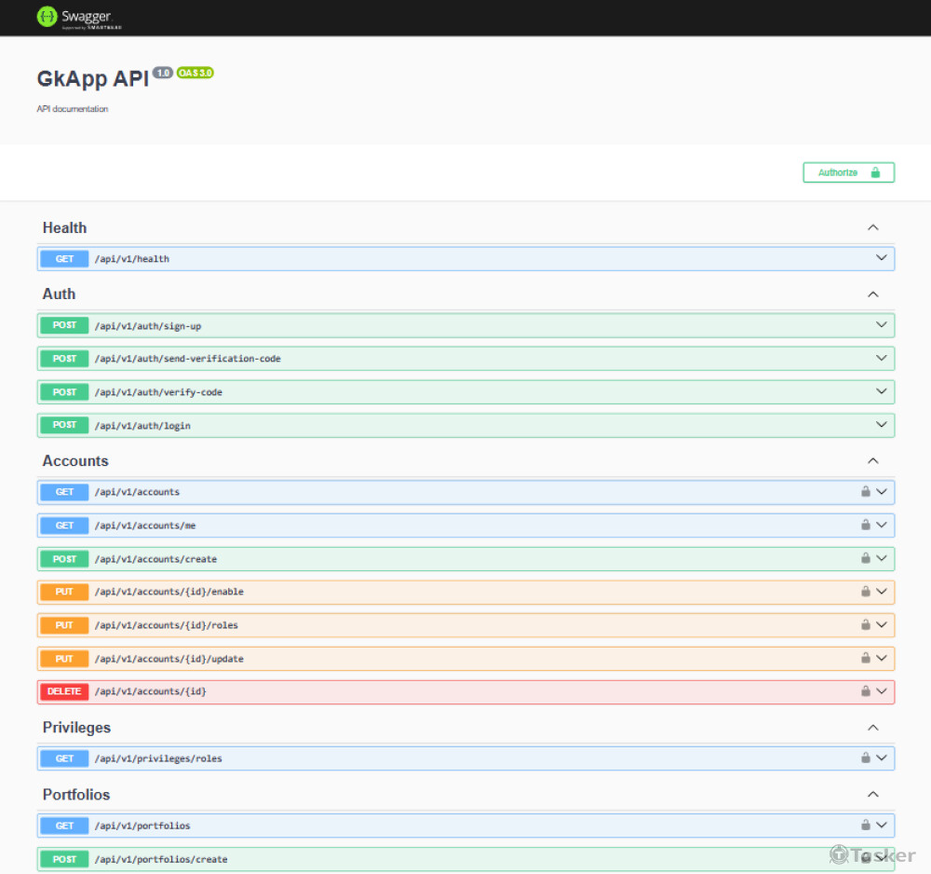This screenshot has width=931, height=874.
Task: Click the POST method badge for auth/sign-up
Action: [64, 325]
